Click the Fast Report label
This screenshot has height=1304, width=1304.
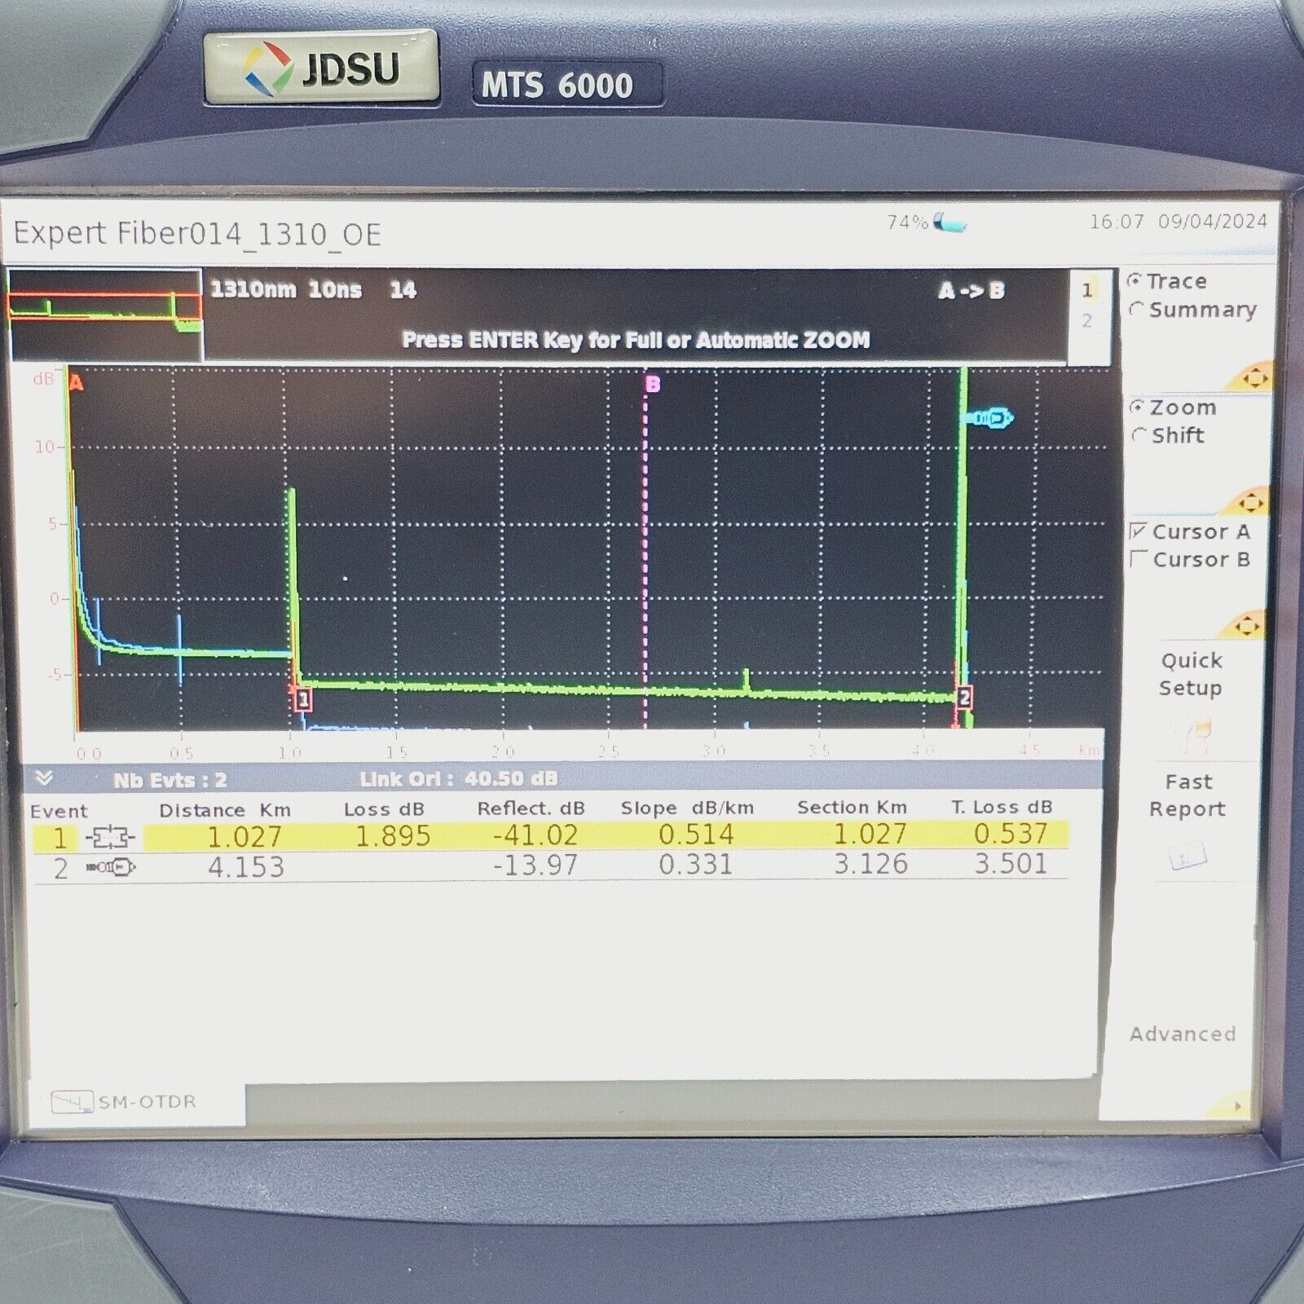click(x=1188, y=795)
